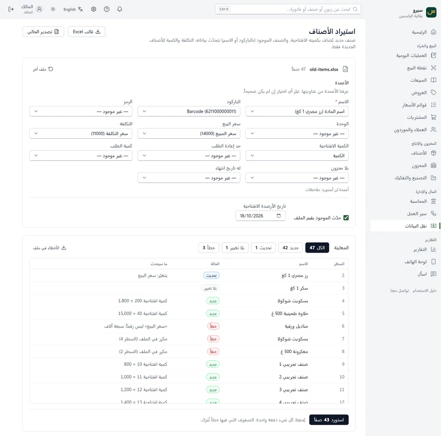441x436 pixels.
Task: Open the calendar icon in date field
Action: coord(279,216)
